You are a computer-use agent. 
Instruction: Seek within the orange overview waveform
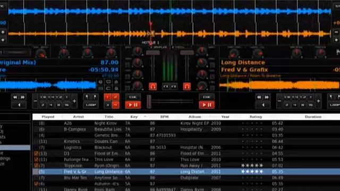tap(280, 85)
